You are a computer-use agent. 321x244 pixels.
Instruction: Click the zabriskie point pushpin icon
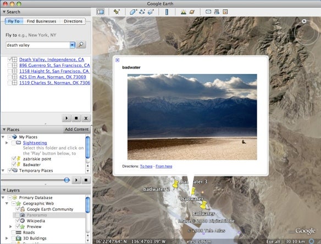pyautogui.click(x=19, y=158)
